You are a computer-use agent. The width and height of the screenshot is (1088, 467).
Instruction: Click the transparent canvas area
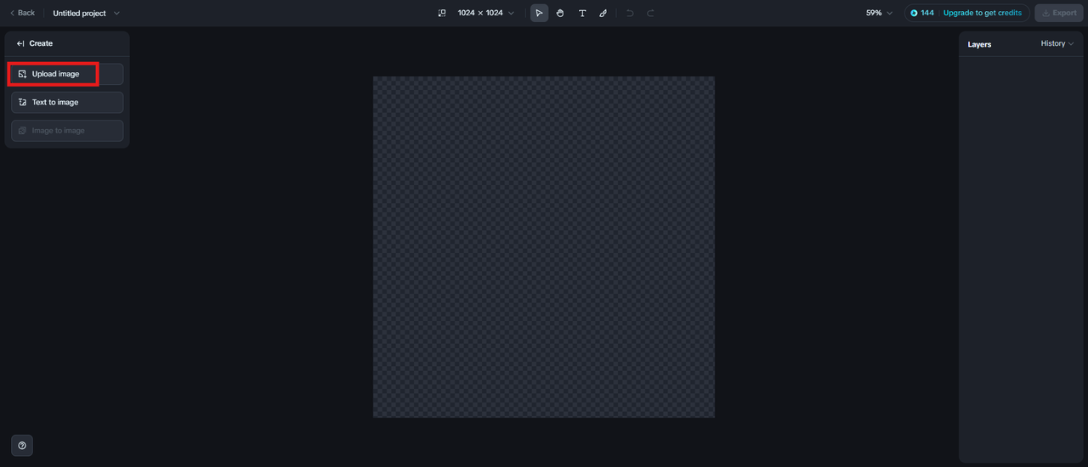pos(544,247)
